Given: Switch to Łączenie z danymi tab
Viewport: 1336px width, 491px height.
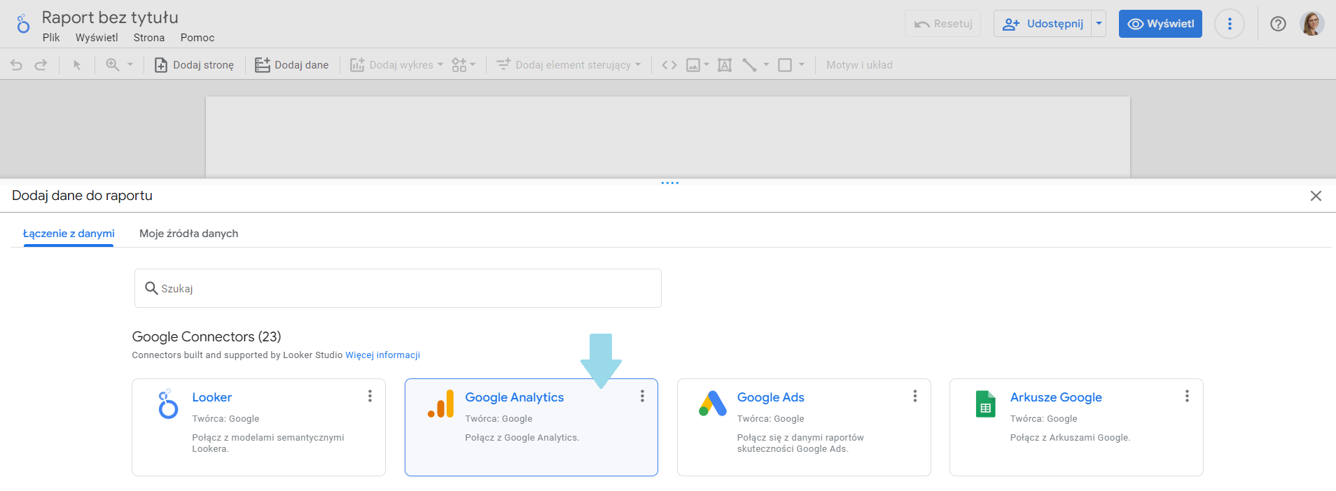Looking at the screenshot, I should pos(69,234).
